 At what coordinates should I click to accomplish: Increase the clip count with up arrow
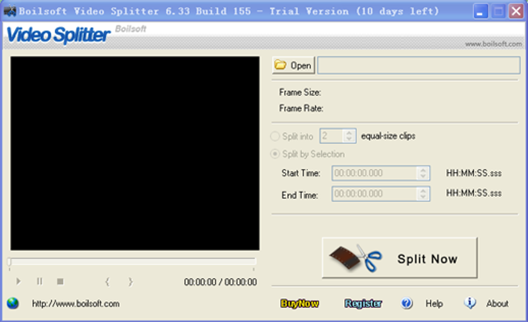pos(349,133)
